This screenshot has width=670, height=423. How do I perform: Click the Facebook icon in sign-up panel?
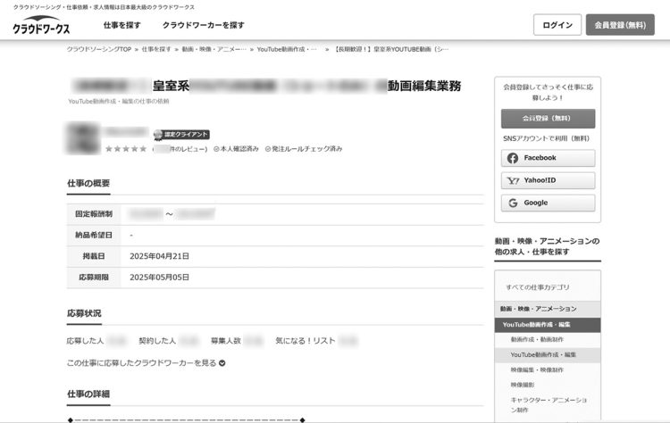point(513,158)
